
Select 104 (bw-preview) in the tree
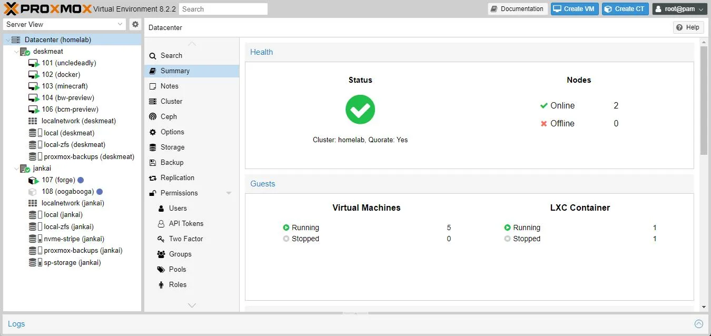[73, 98]
